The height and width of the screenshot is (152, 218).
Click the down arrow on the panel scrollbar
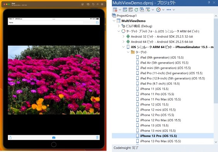216,142
